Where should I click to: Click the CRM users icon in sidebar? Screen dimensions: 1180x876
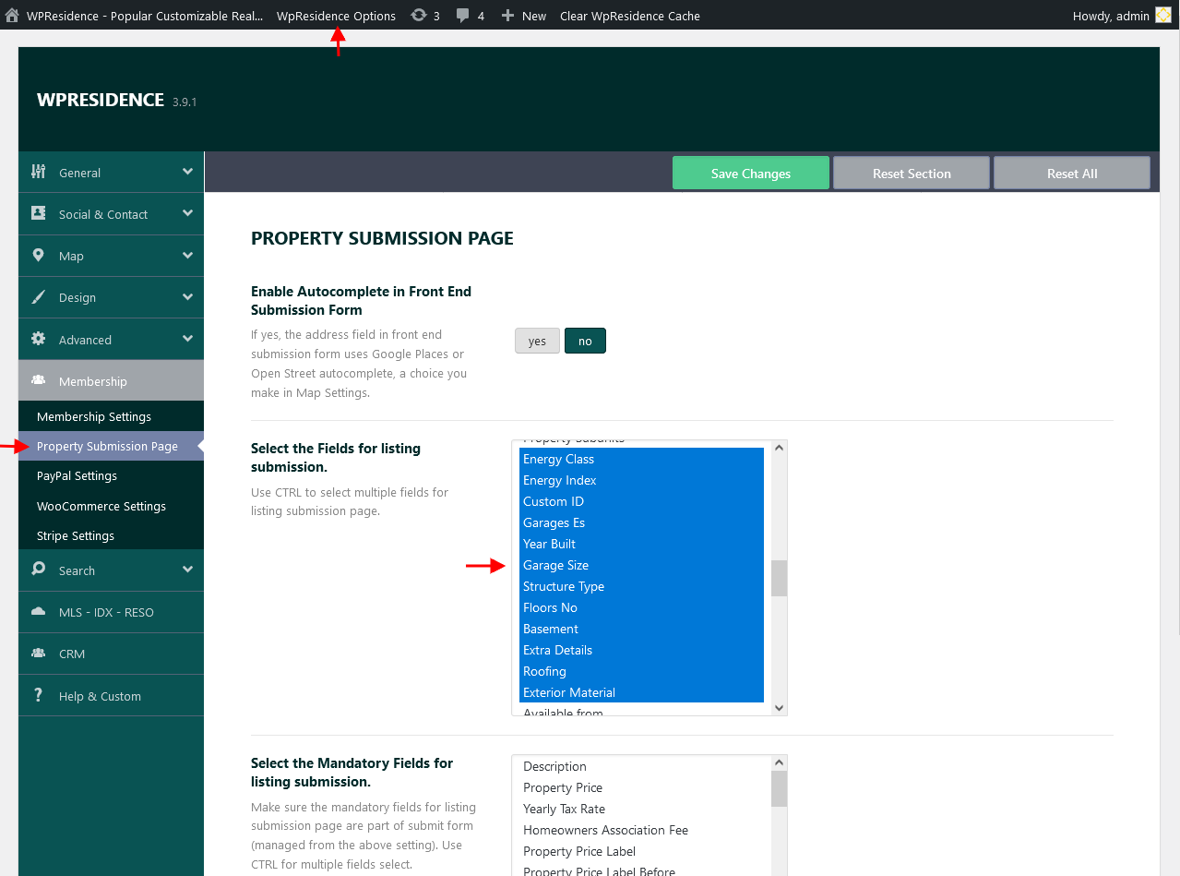click(x=38, y=653)
